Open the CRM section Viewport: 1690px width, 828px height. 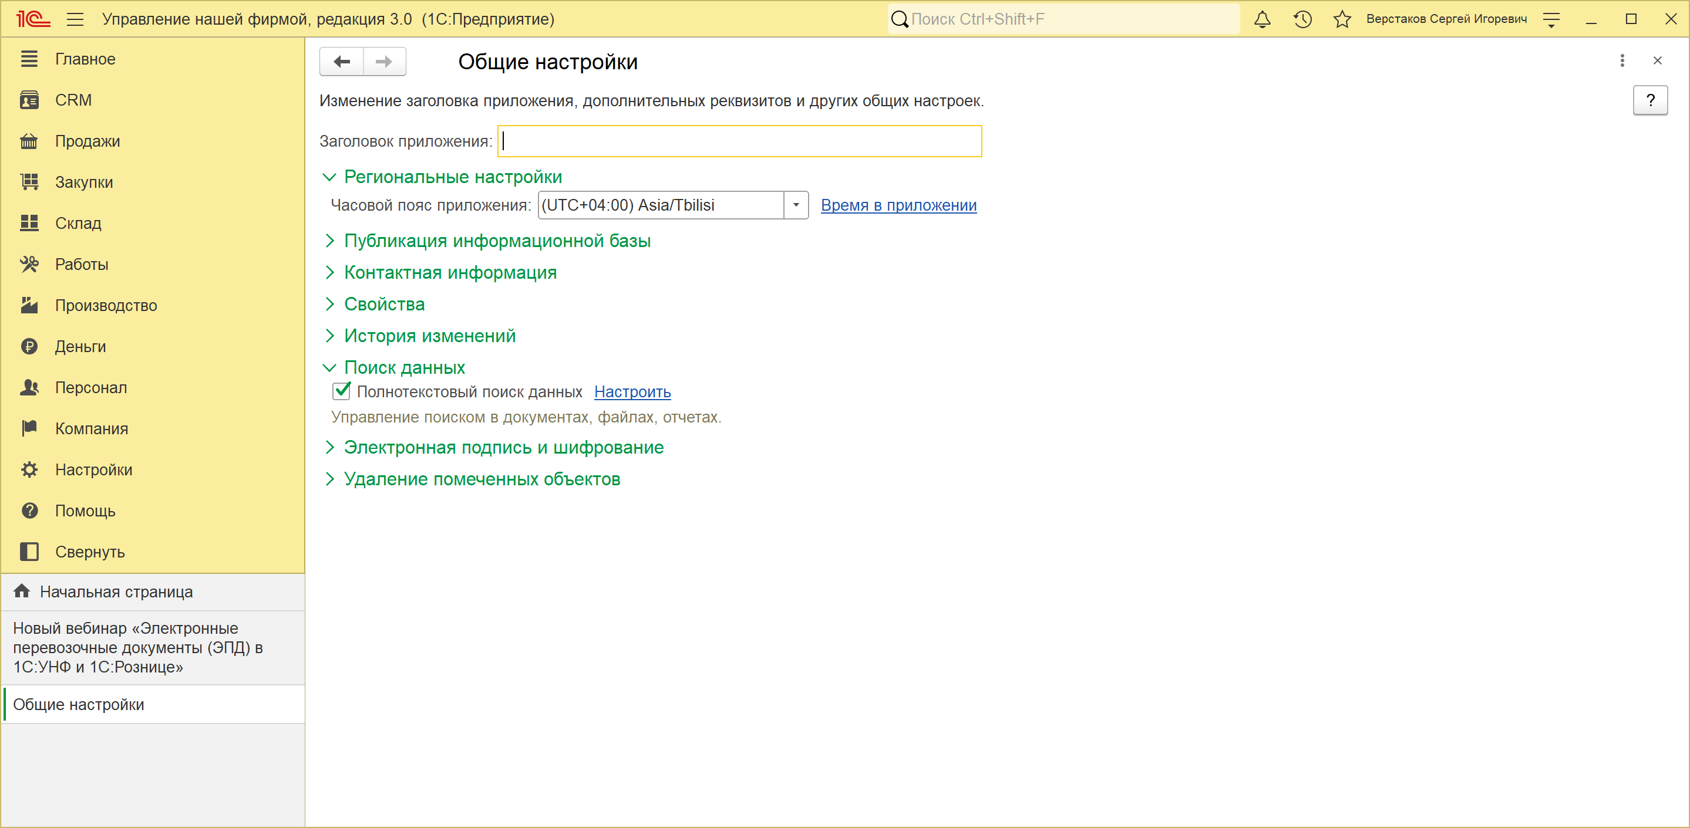point(153,100)
